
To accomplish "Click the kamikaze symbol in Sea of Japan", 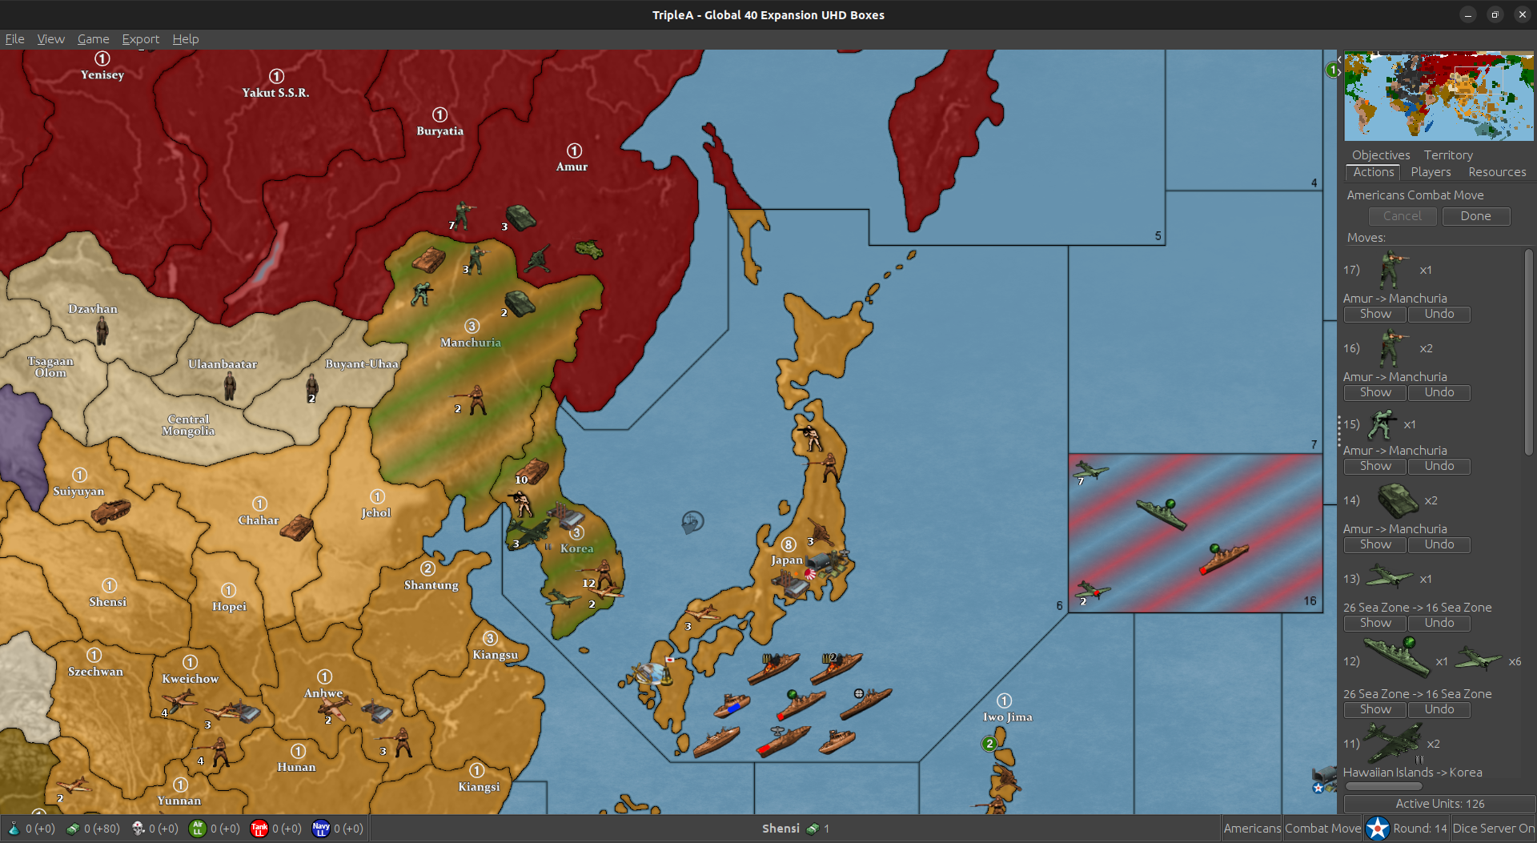I will 692,522.
